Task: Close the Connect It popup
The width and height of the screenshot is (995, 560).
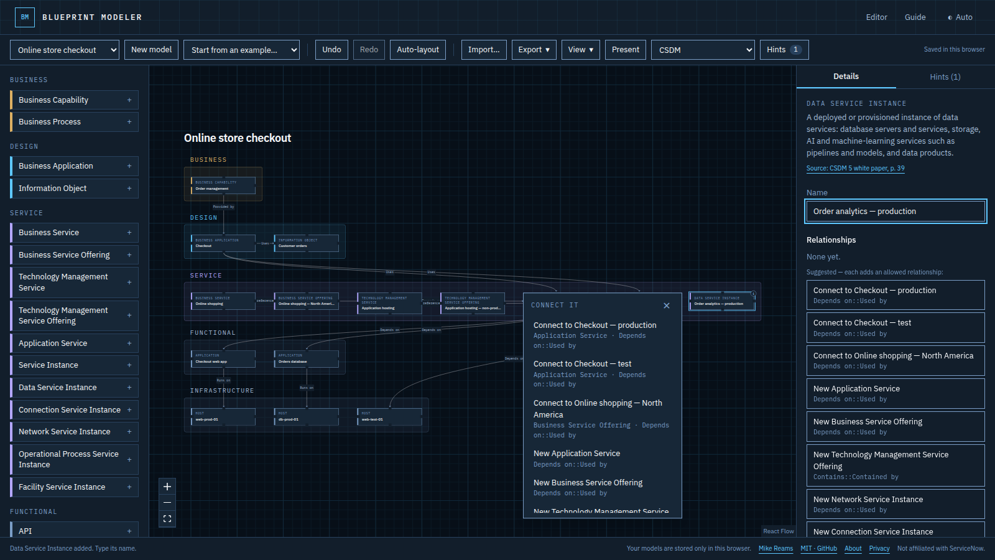Action: click(667, 306)
